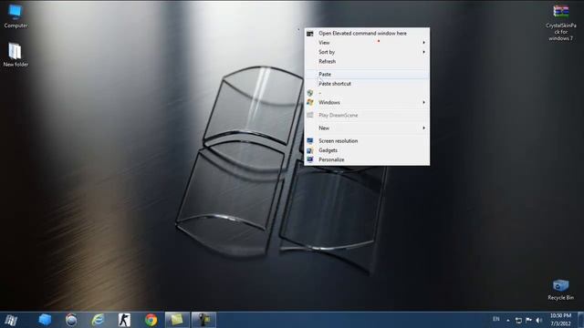
Task: Choose Open Elevated command window here
Action: click(367, 33)
